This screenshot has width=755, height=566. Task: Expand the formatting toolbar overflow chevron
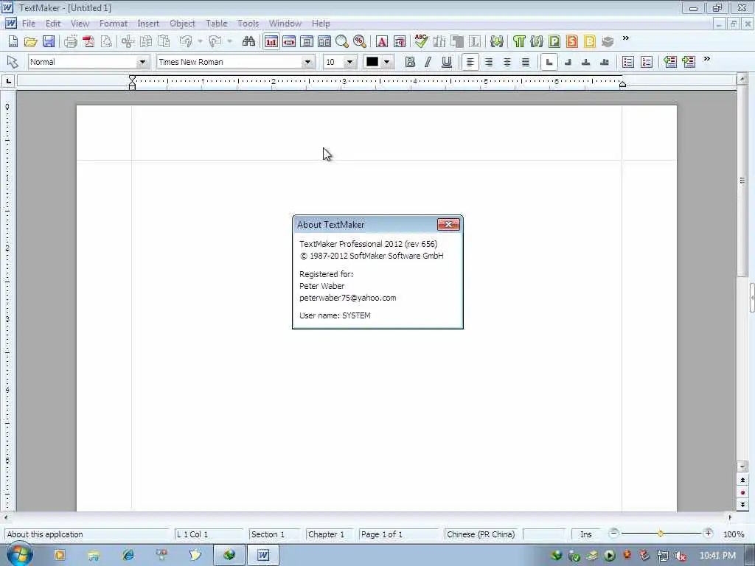(x=706, y=59)
